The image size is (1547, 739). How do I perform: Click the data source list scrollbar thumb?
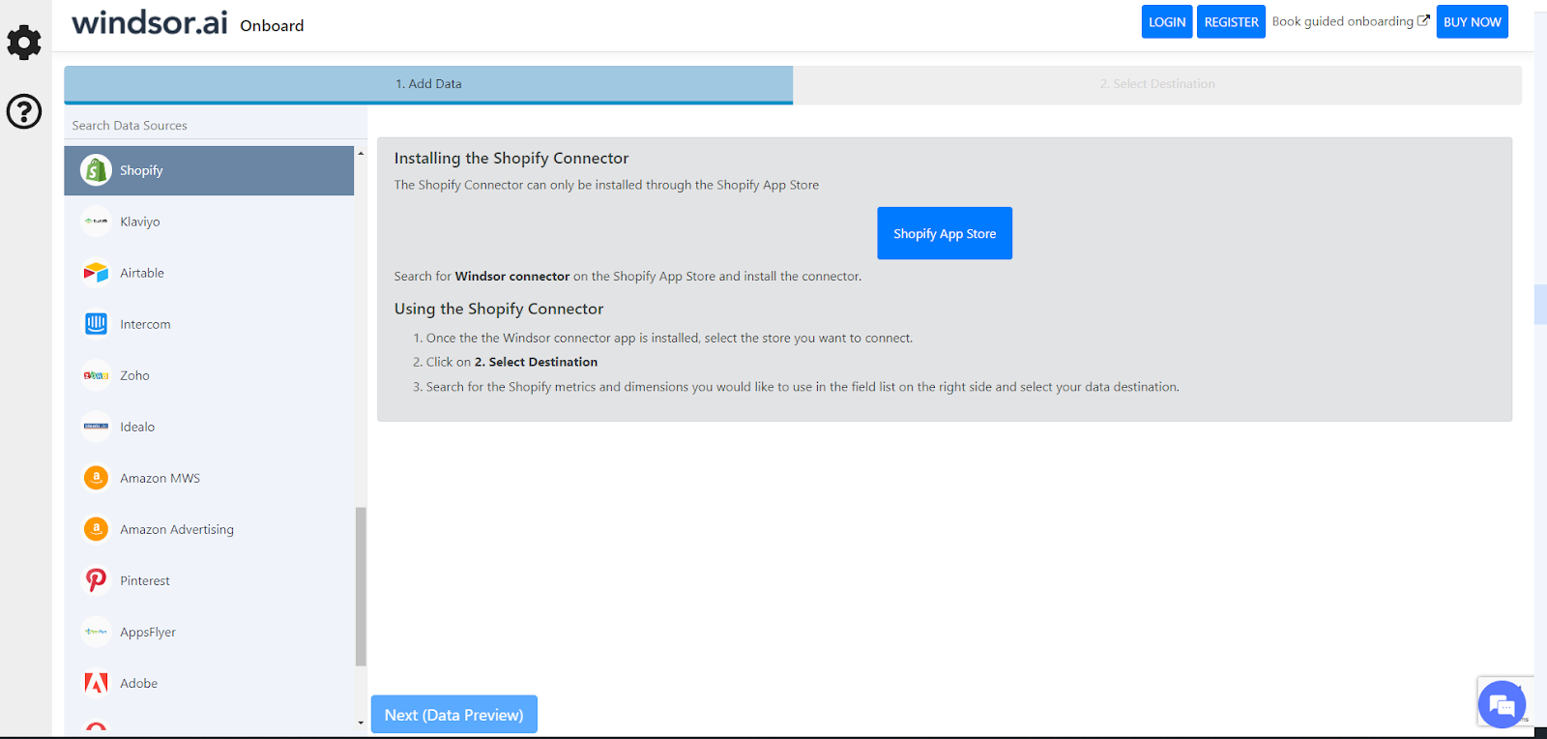click(x=361, y=587)
